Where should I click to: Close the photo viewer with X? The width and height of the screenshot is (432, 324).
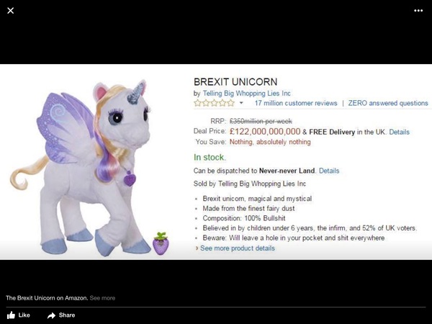coord(11,11)
